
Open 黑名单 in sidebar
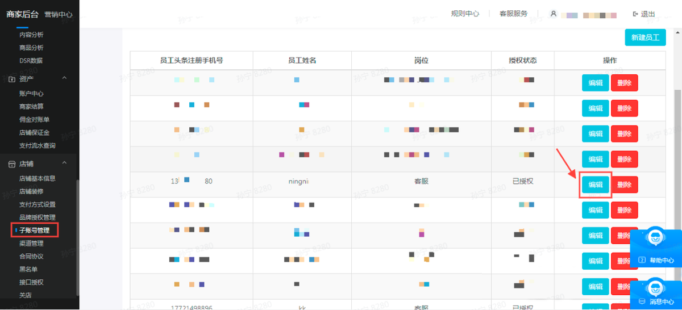tap(28, 269)
